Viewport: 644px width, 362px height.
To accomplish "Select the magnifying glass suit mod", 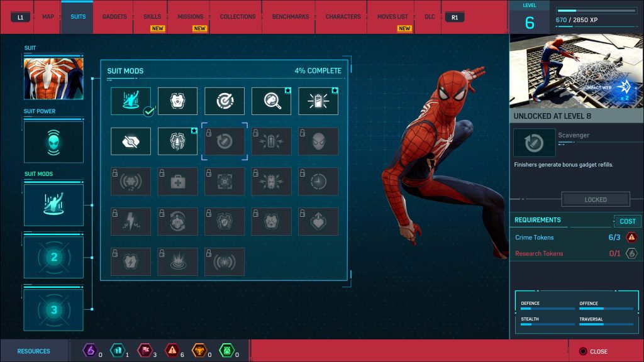I will click(271, 101).
